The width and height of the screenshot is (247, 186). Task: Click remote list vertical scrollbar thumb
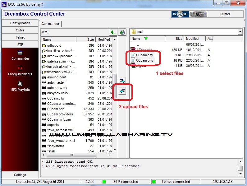(115, 86)
